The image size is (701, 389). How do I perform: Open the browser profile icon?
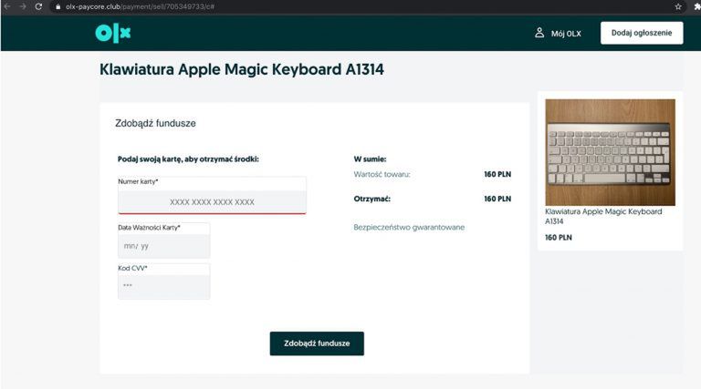(696, 6)
